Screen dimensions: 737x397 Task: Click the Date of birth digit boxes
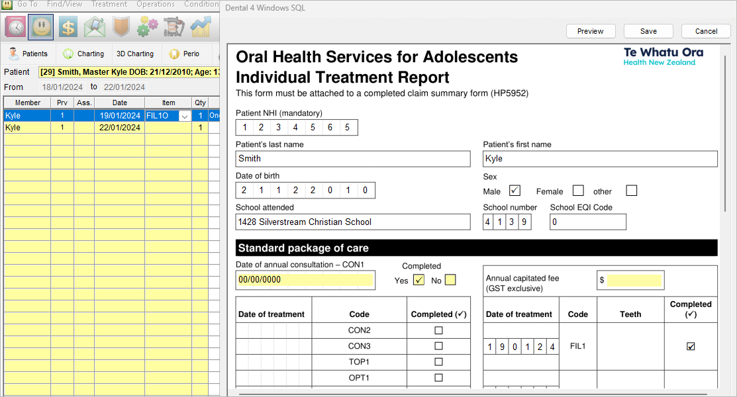[305, 191]
